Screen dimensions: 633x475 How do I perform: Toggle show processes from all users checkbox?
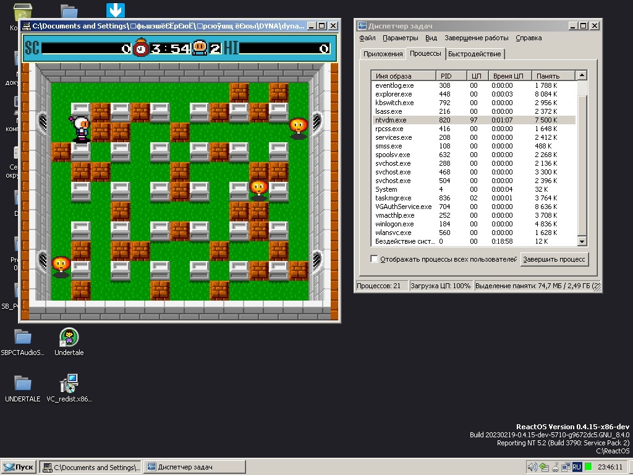point(374,259)
